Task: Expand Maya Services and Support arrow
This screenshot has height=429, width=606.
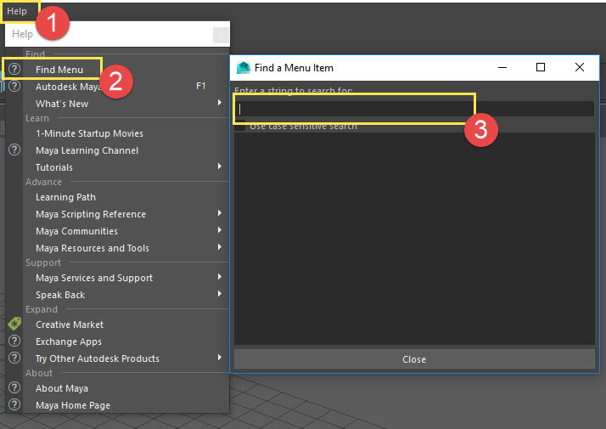Action: click(x=220, y=277)
